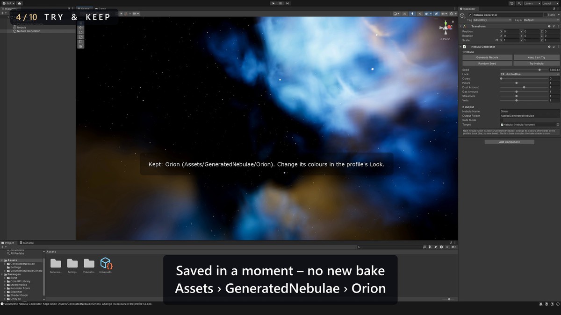Image resolution: width=561 pixels, height=315 pixels.
Task: Select the Move tool in Scene view
Action: point(81,28)
